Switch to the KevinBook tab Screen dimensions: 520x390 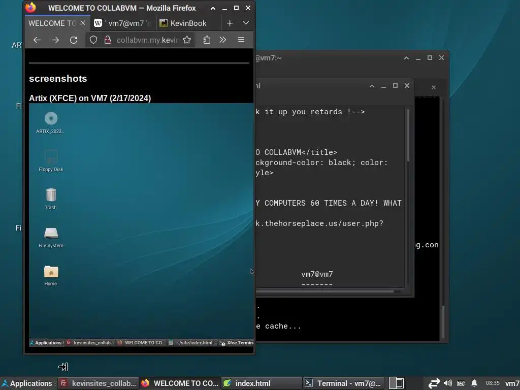(188, 23)
